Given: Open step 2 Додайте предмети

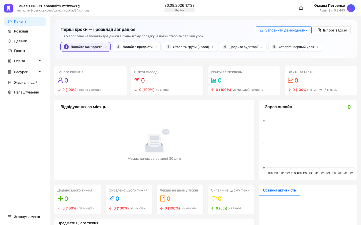Looking at the screenshot, I should tap(137, 47).
